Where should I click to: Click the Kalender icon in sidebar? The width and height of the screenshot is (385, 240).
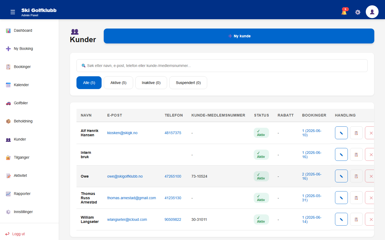click(8, 85)
